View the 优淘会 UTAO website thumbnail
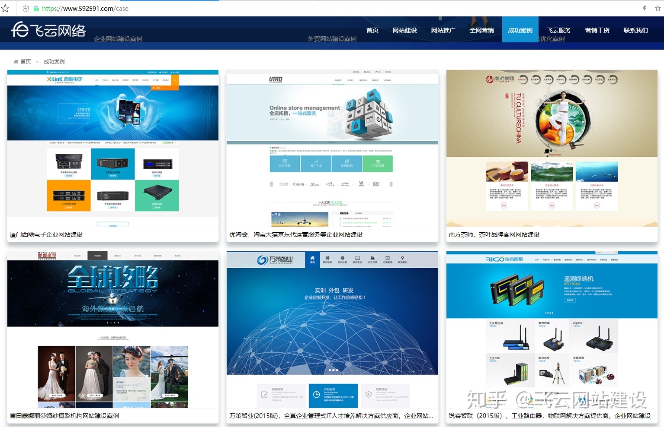 click(332, 148)
